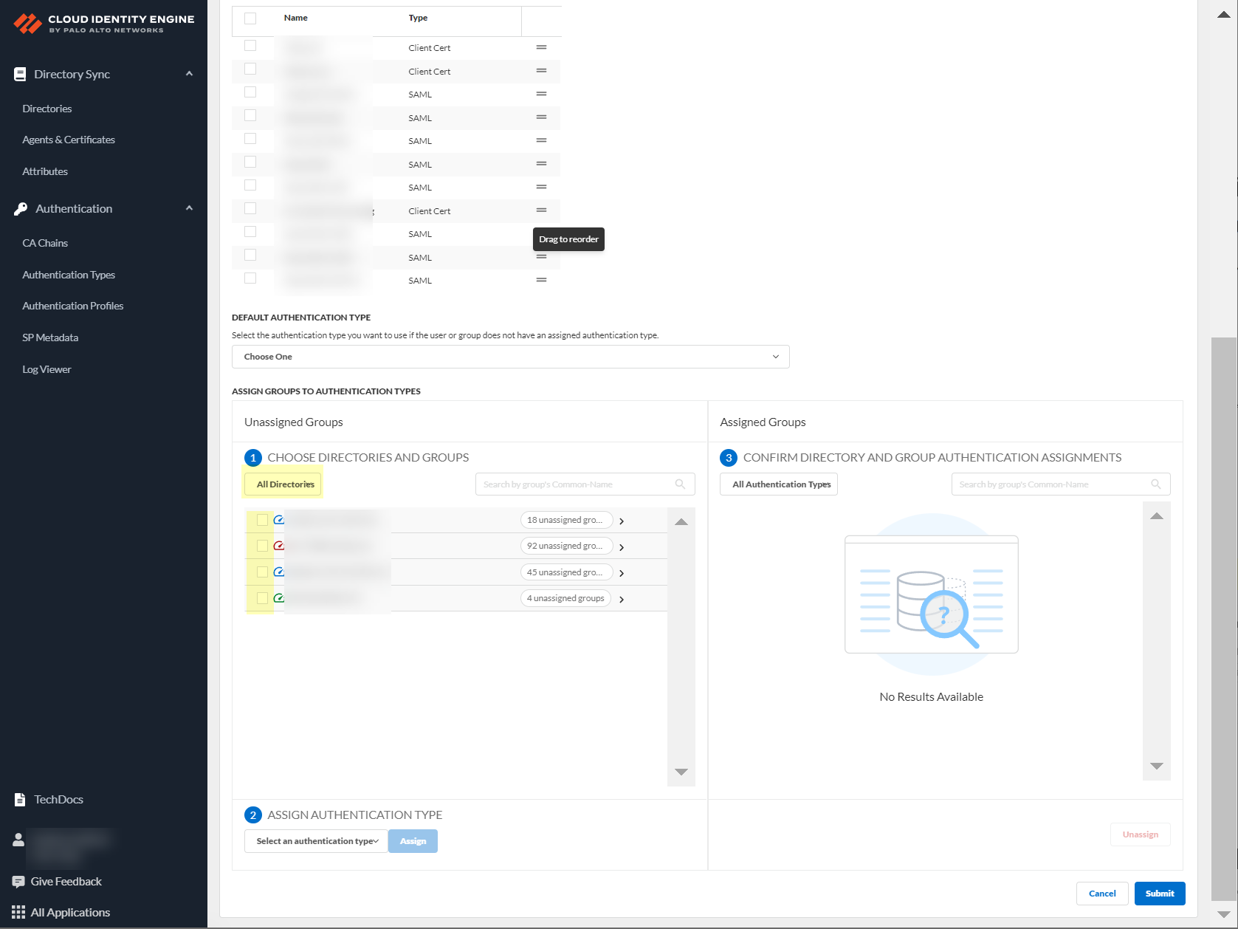The width and height of the screenshot is (1238, 929).
Task: Open Log Viewer in sidebar
Action: click(47, 369)
